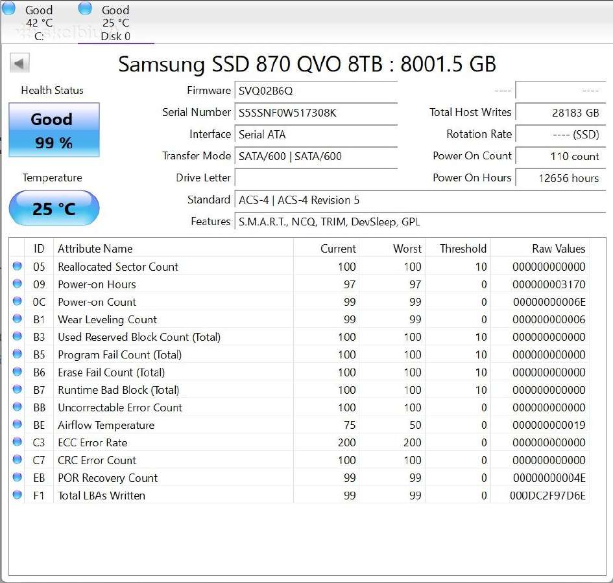
Task: Click the Standard field ACS-4 Revision 5
Action: pos(420,200)
